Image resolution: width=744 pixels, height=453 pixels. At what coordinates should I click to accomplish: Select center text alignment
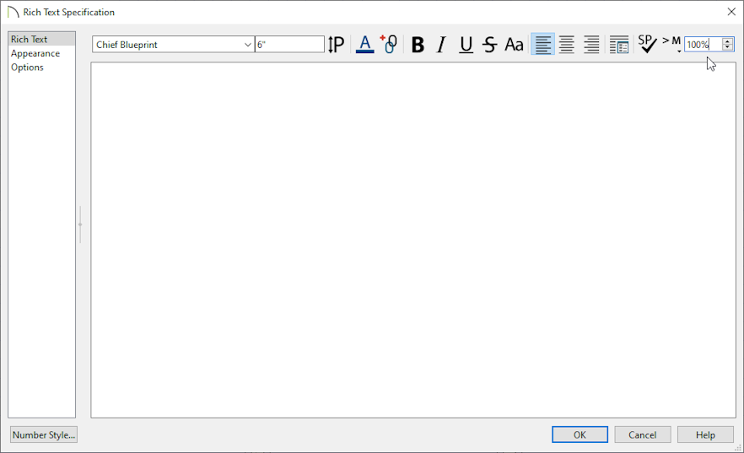pos(567,45)
